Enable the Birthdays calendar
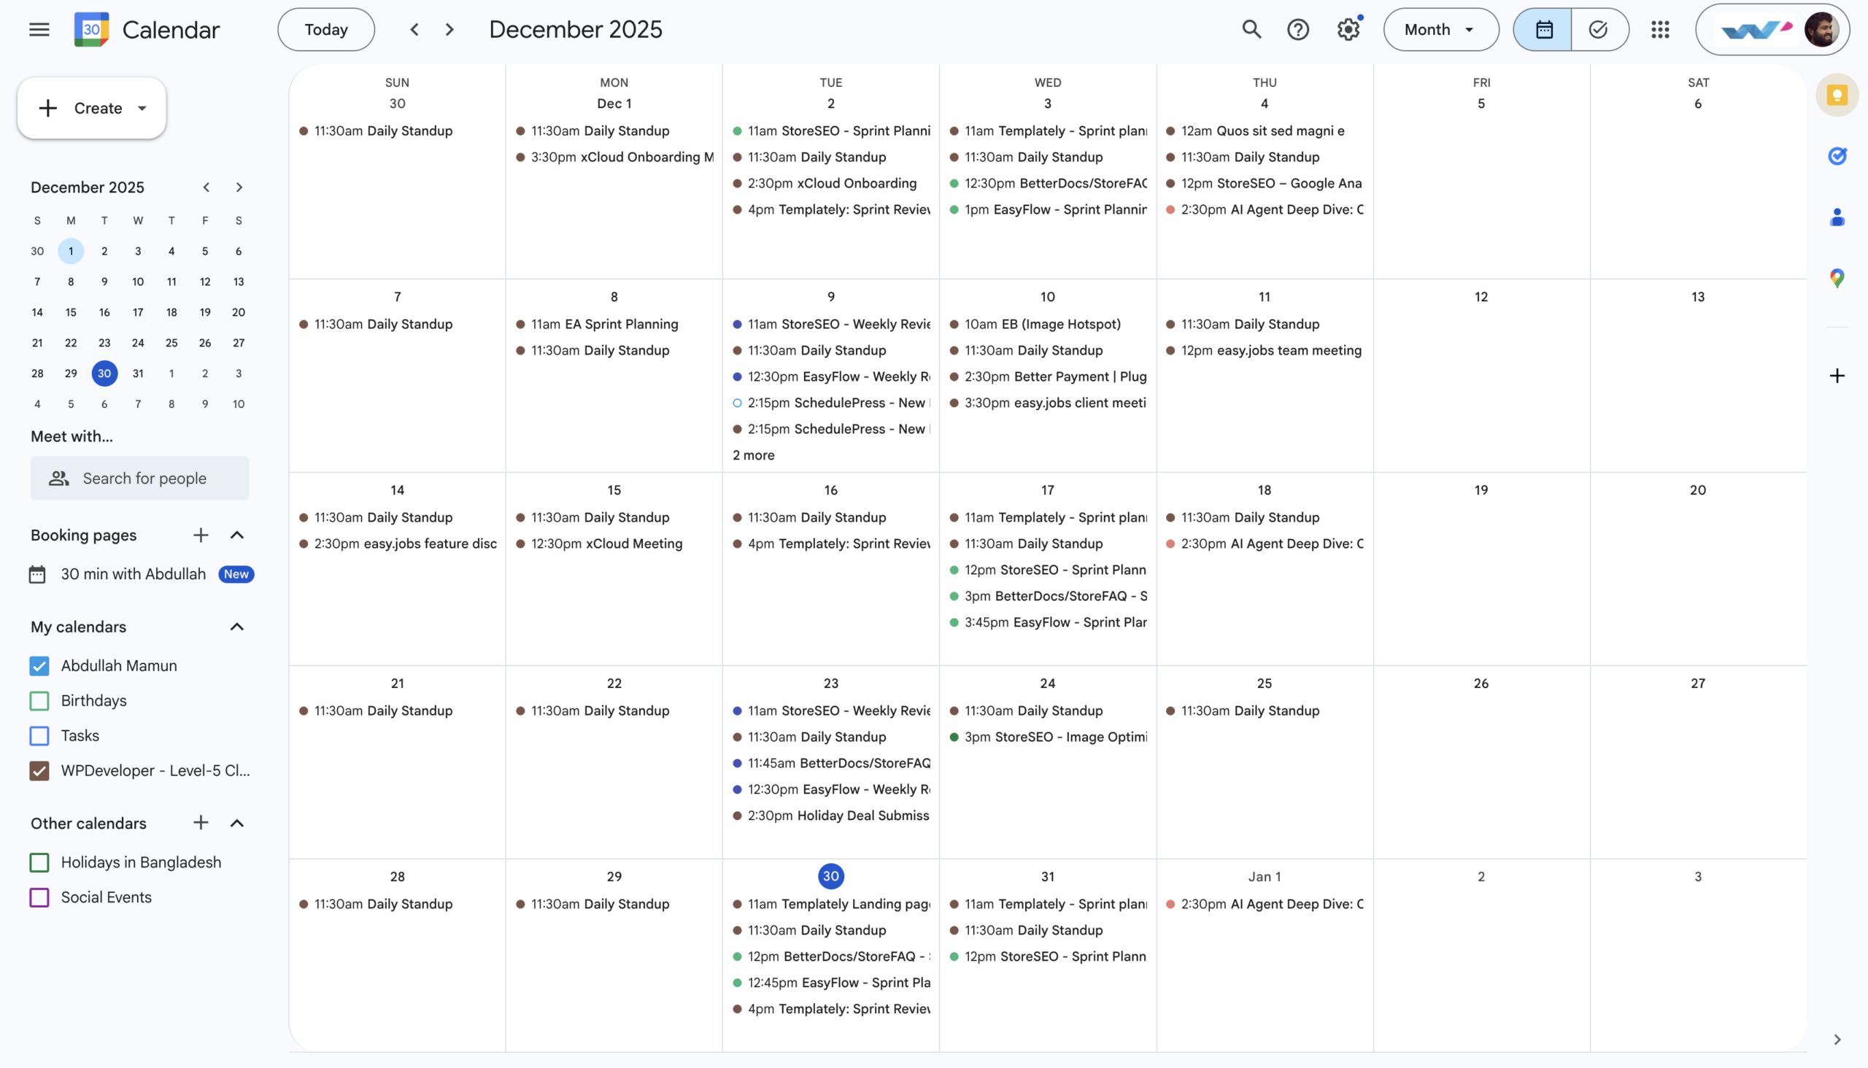This screenshot has height=1068, width=1868. pyautogui.click(x=39, y=700)
